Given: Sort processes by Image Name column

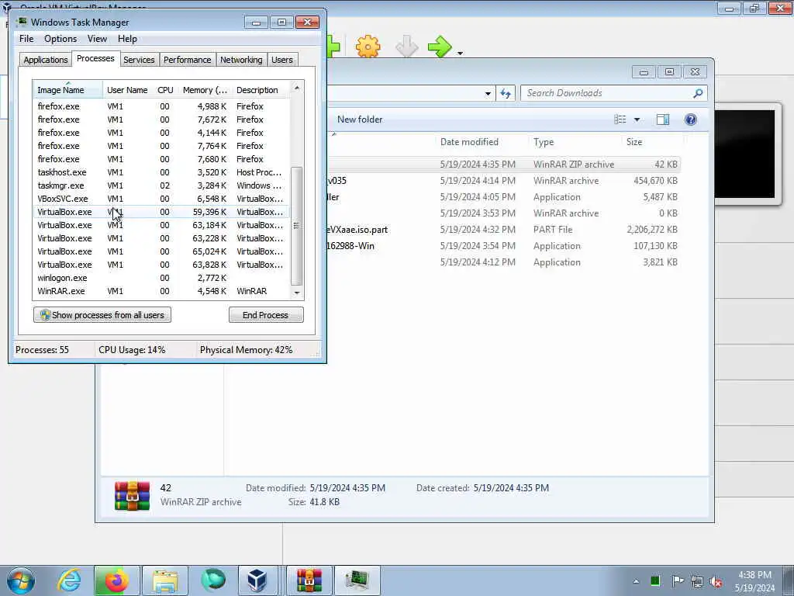Looking at the screenshot, I should point(68,90).
